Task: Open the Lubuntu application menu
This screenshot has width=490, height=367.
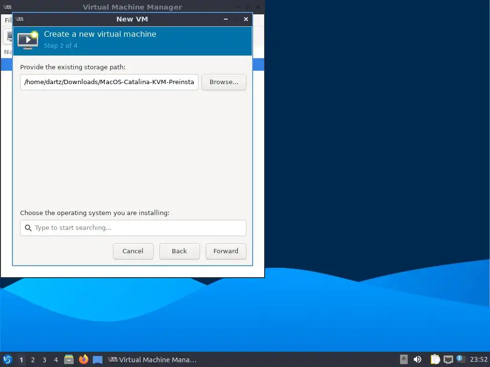Action: (x=8, y=359)
